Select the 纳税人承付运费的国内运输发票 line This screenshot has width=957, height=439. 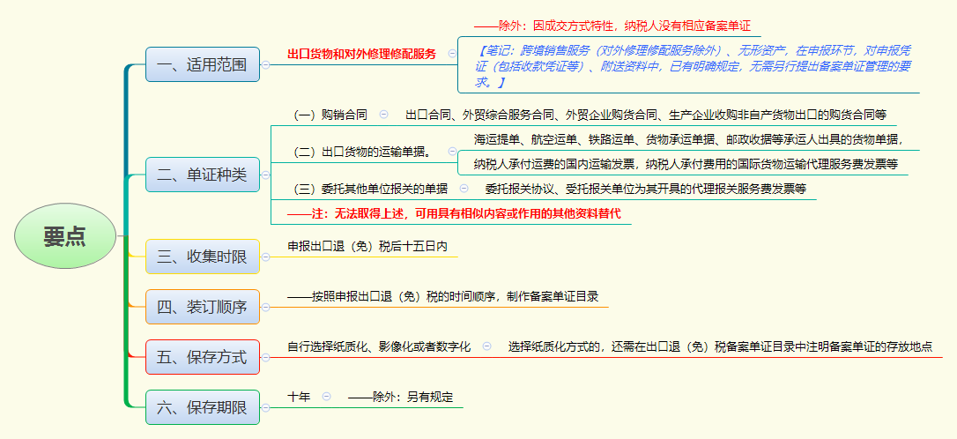[x=686, y=164]
